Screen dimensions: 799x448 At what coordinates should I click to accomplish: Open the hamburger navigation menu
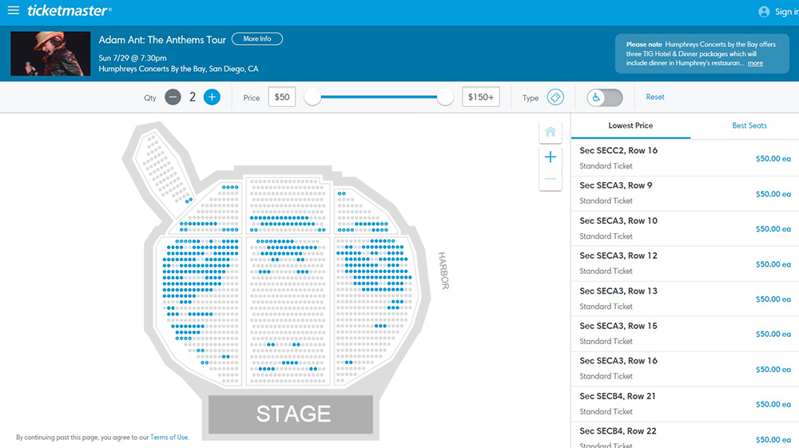pos(13,11)
